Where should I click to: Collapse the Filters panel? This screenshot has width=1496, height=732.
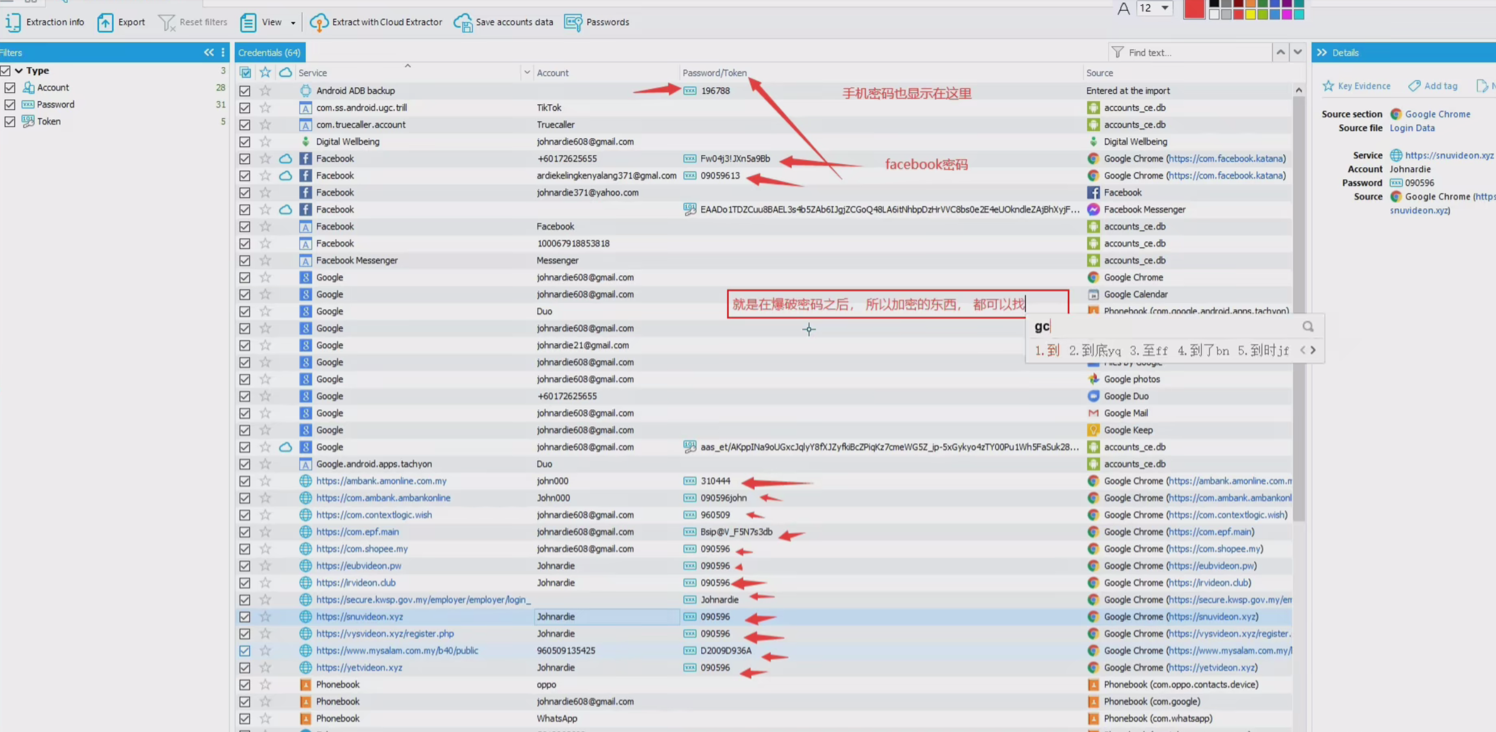209,53
